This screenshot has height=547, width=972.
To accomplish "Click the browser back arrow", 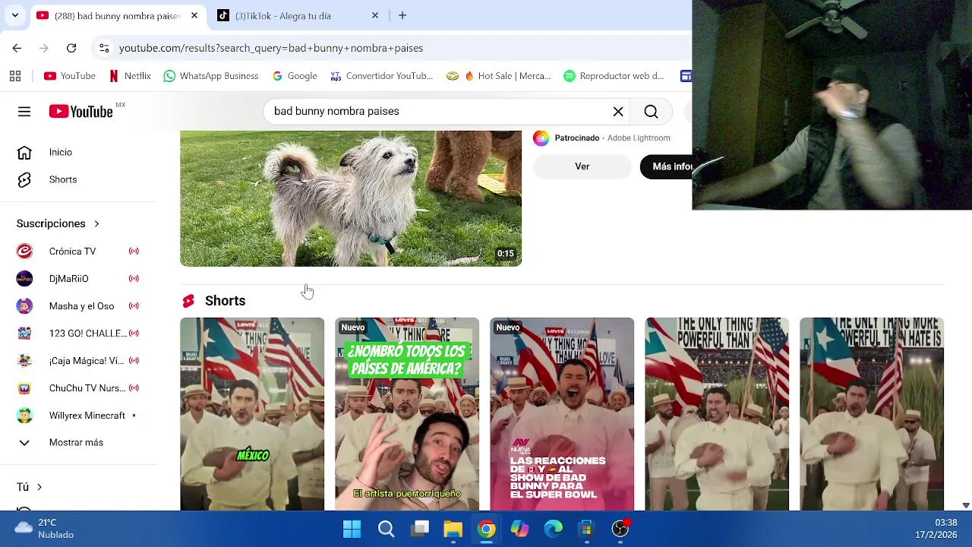I will coord(17,48).
